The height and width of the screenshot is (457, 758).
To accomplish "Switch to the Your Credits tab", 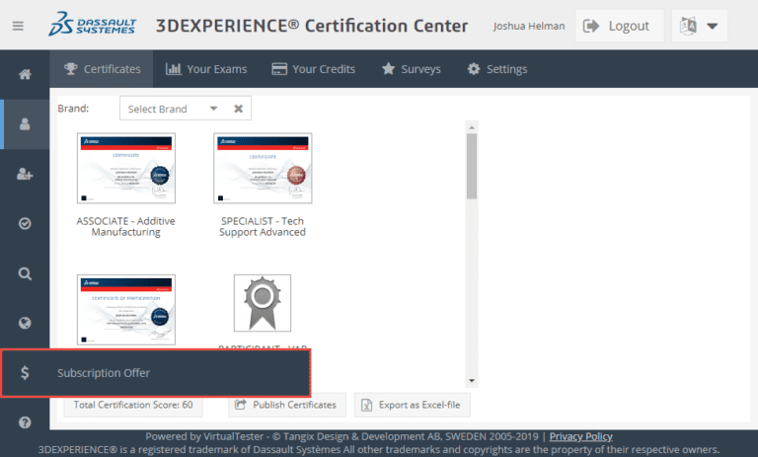I will point(313,69).
